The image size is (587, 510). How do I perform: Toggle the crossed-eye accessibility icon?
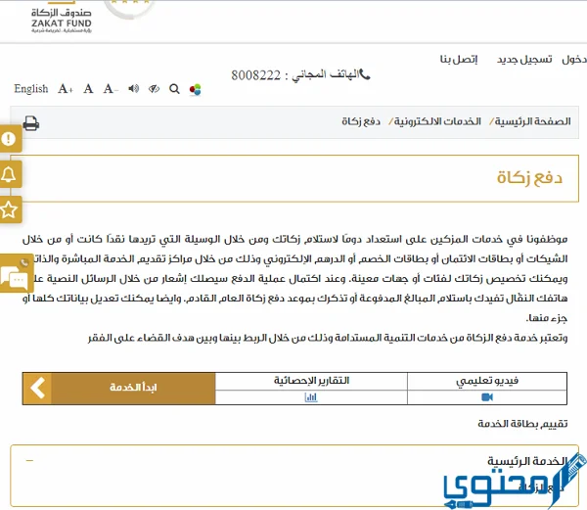(x=154, y=89)
